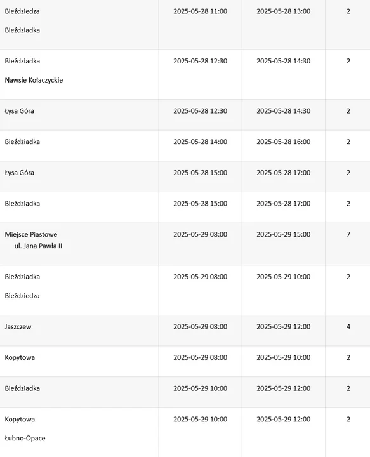Click the duration value 4 for Jaszczew

click(x=348, y=327)
